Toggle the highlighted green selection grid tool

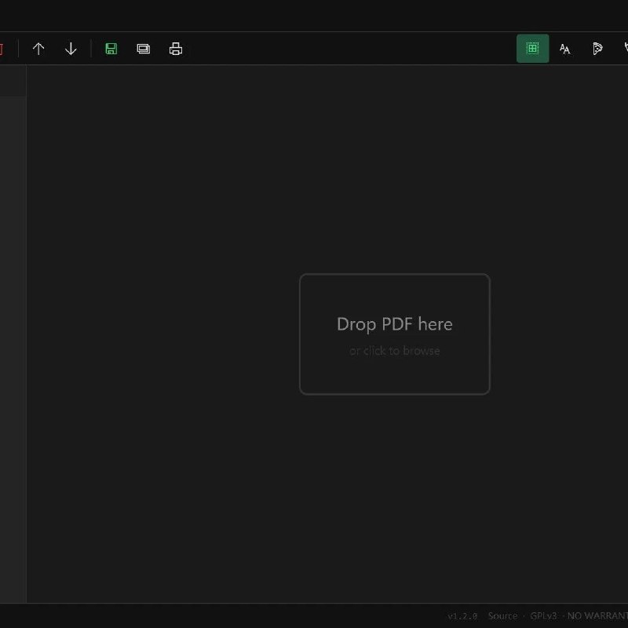point(533,49)
